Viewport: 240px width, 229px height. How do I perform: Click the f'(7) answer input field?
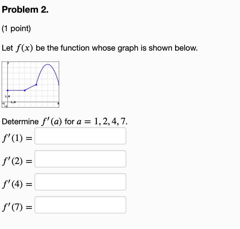[80, 205]
